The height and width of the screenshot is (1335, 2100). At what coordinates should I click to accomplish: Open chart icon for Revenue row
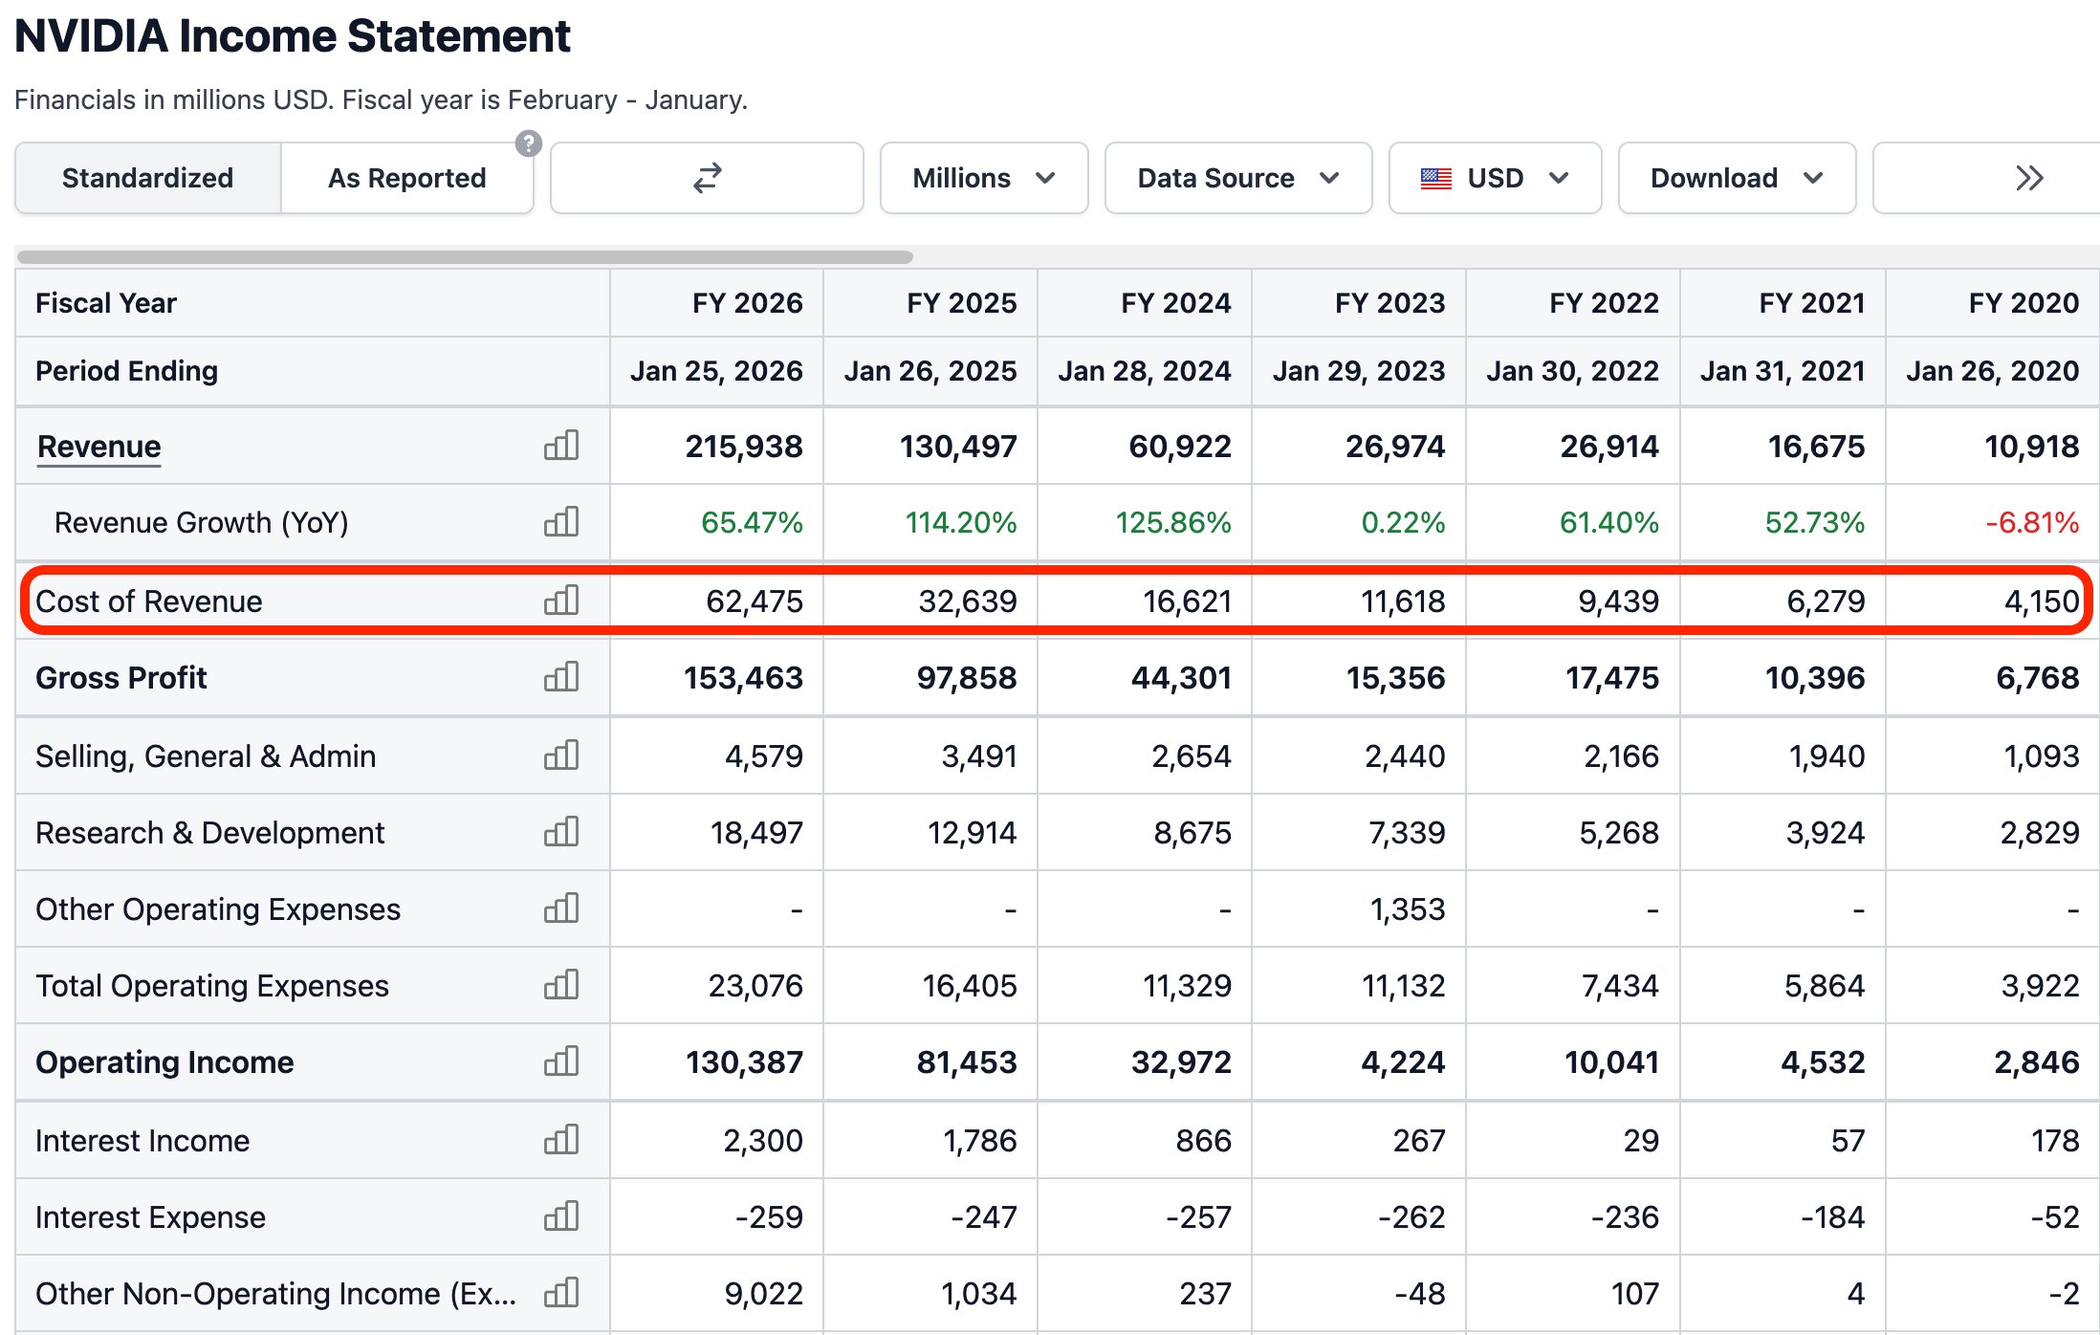tap(561, 446)
